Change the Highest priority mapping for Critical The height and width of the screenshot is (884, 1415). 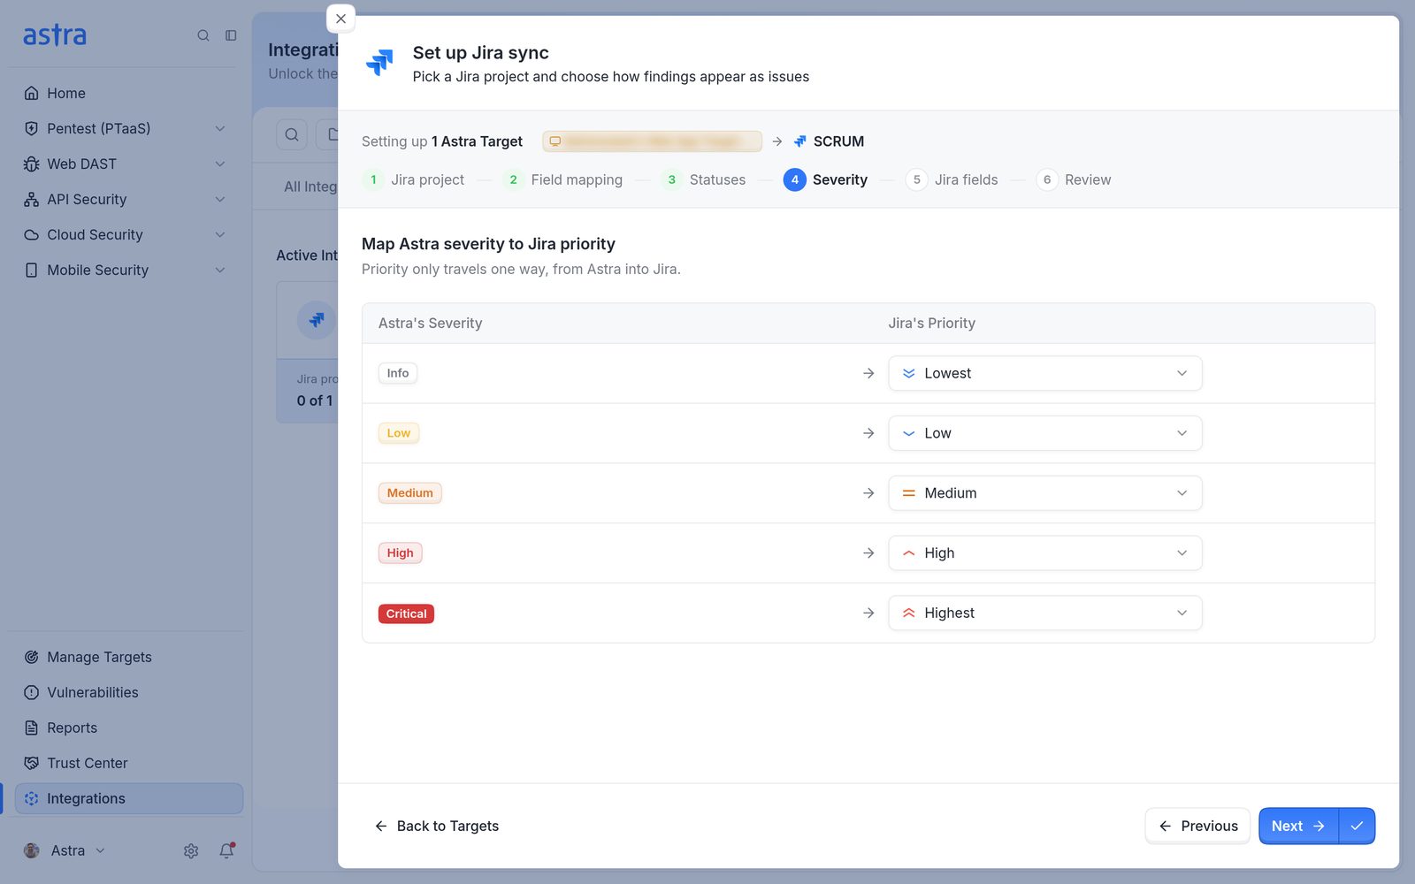coord(1045,613)
